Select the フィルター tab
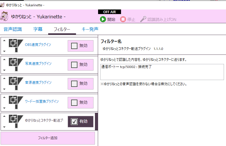Viewport: 226px width, 146px height. click(62, 29)
